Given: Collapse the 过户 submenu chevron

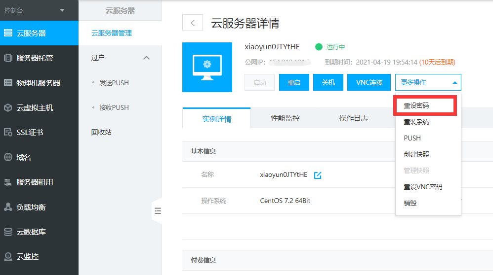Looking at the screenshot, I should click(147, 58).
